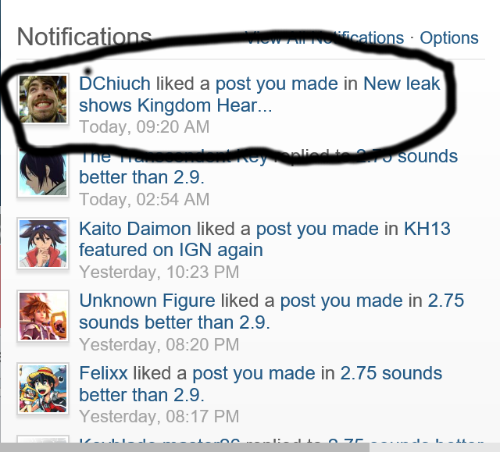Open Kaito Daimon's profile name link
The height and width of the screenshot is (452, 500).
pos(135,229)
